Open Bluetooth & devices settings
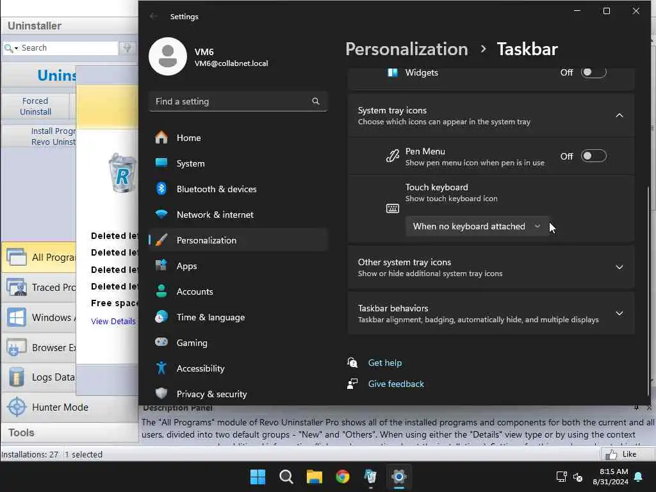 click(238, 189)
